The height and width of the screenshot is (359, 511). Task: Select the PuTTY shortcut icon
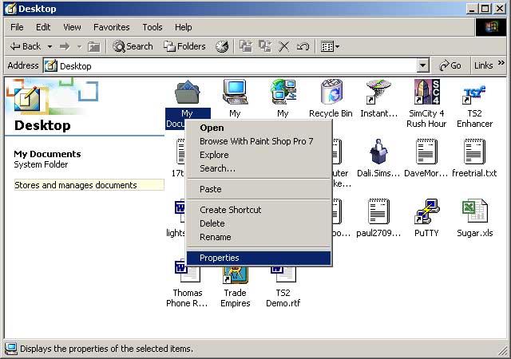click(x=426, y=211)
